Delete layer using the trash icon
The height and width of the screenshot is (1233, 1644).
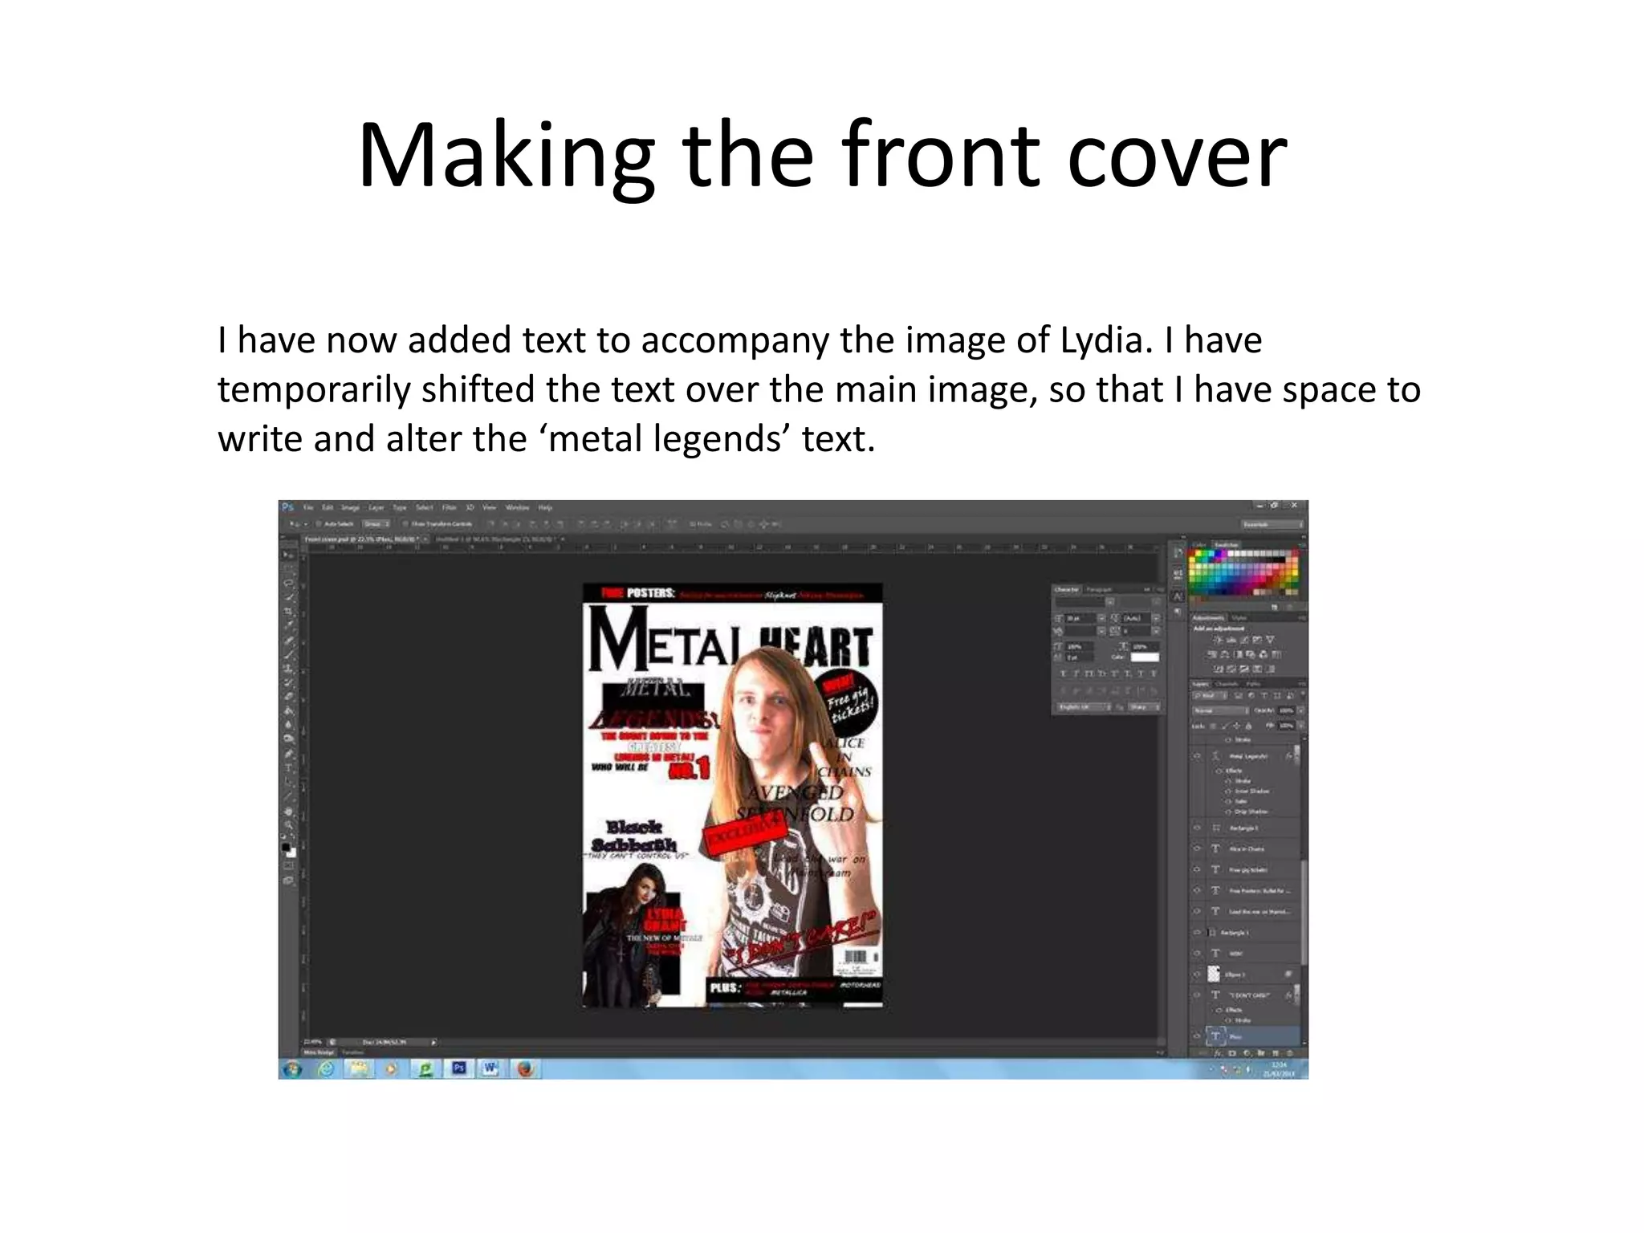1289,1053
